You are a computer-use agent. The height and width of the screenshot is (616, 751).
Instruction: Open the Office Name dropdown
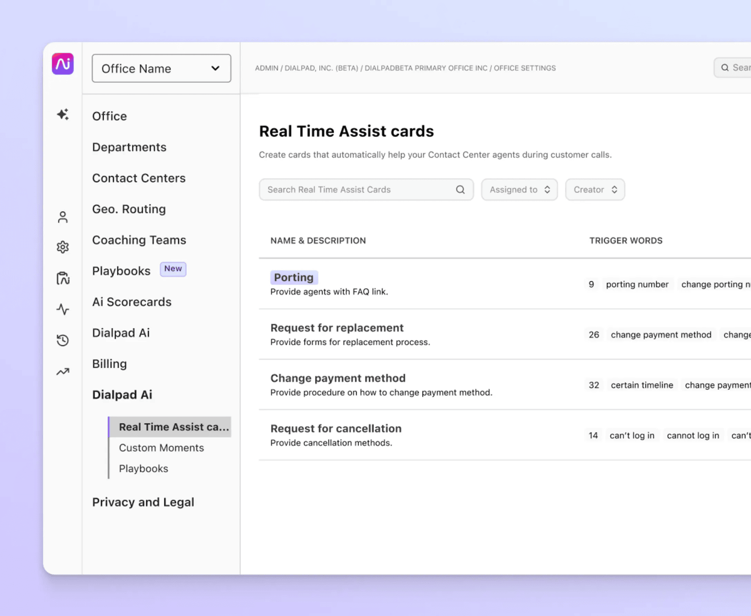click(x=161, y=69)
